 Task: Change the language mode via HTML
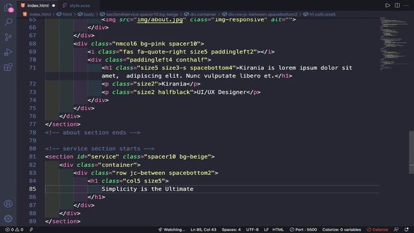tap(278, 230)
